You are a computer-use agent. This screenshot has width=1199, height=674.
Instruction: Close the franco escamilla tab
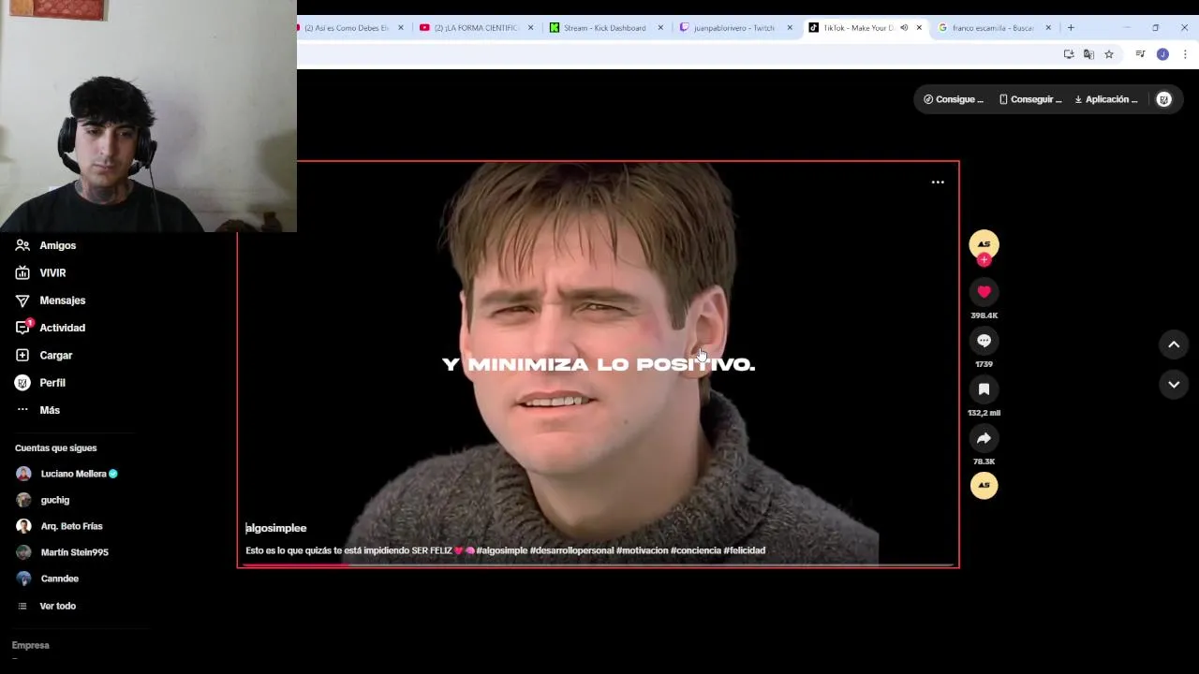(x=1048, y=28)
